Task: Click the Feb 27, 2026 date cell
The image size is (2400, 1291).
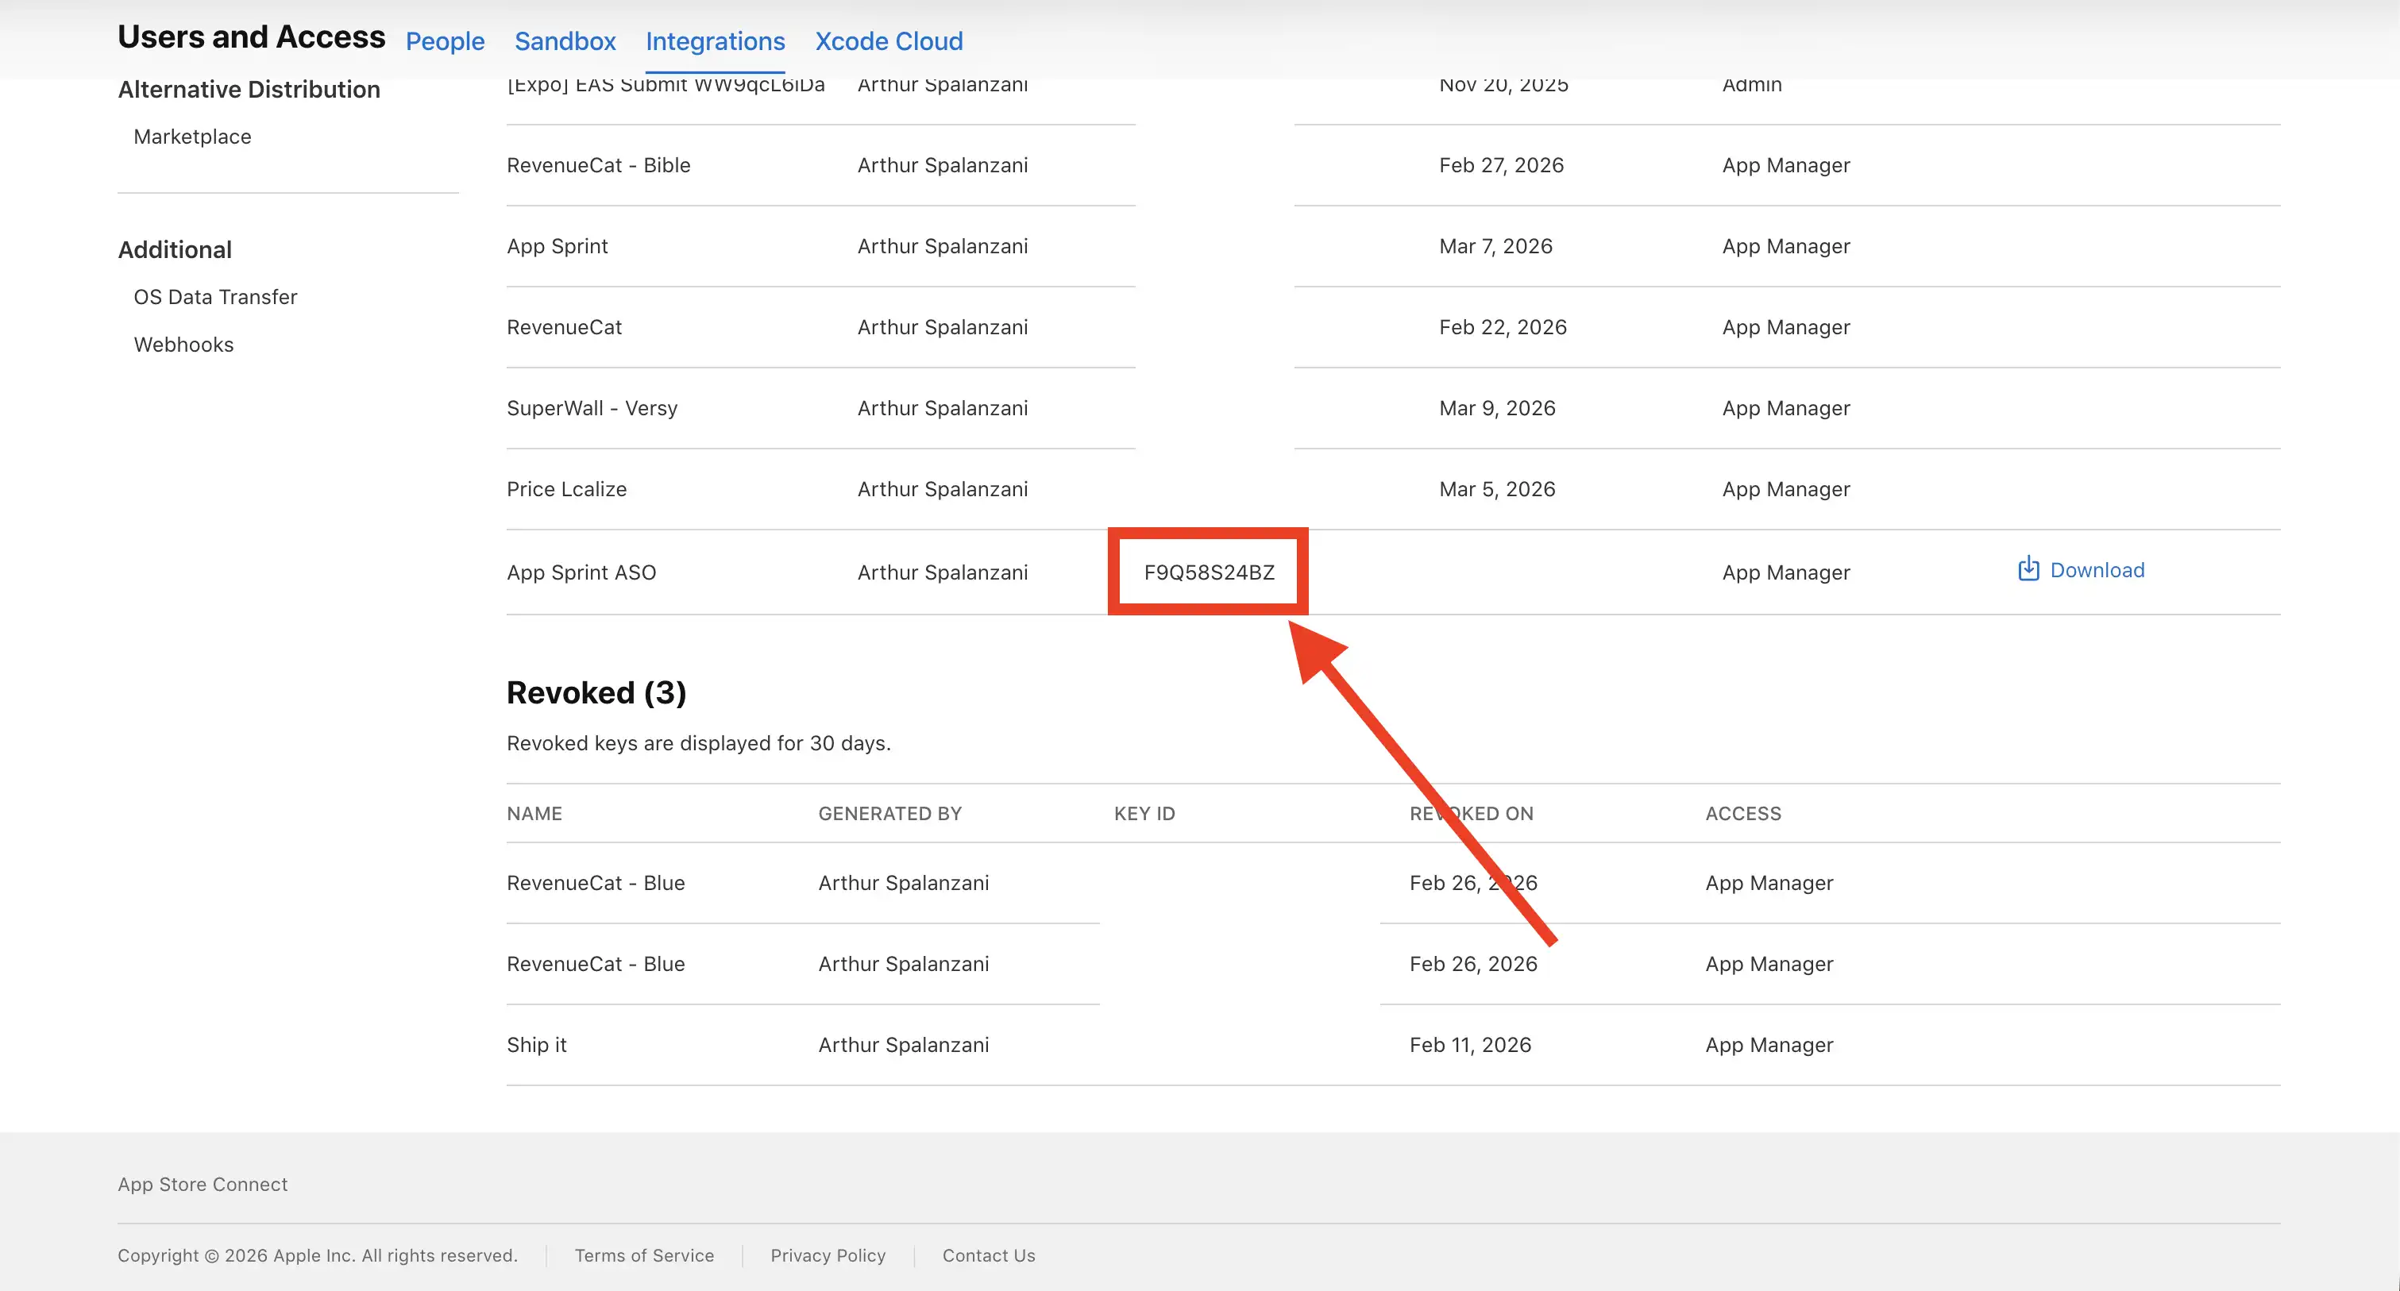Action: click(x=1501, y=166)
